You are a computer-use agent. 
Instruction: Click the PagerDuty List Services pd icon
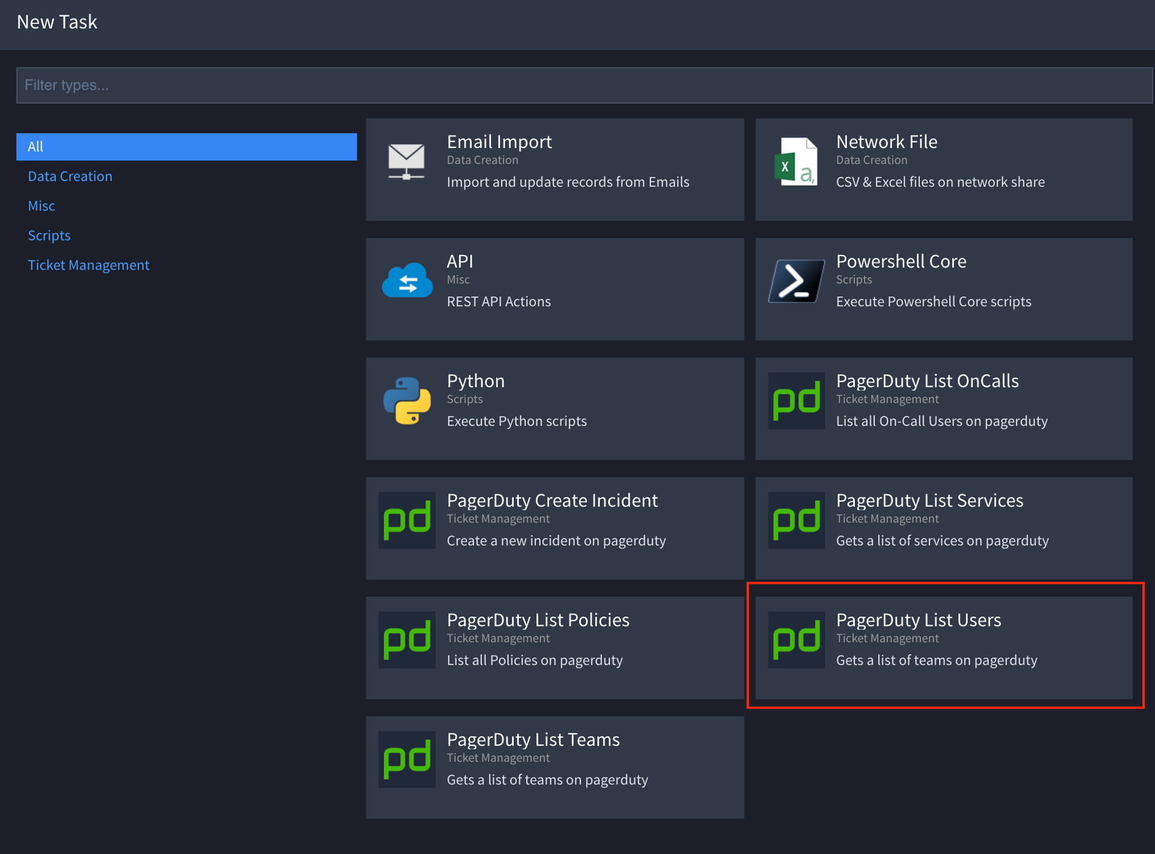click(796, 520)
